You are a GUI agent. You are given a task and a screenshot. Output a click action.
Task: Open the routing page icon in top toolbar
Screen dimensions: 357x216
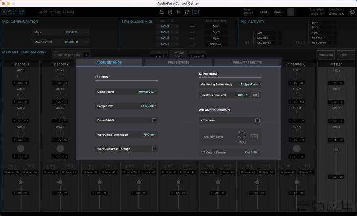[x=187, y=12]
